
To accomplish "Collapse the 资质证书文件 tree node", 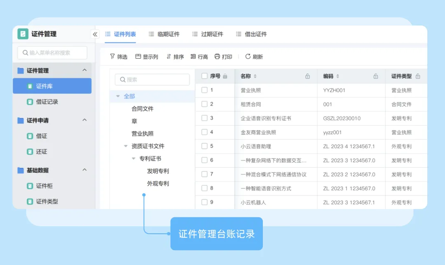I will click(126, 146).
